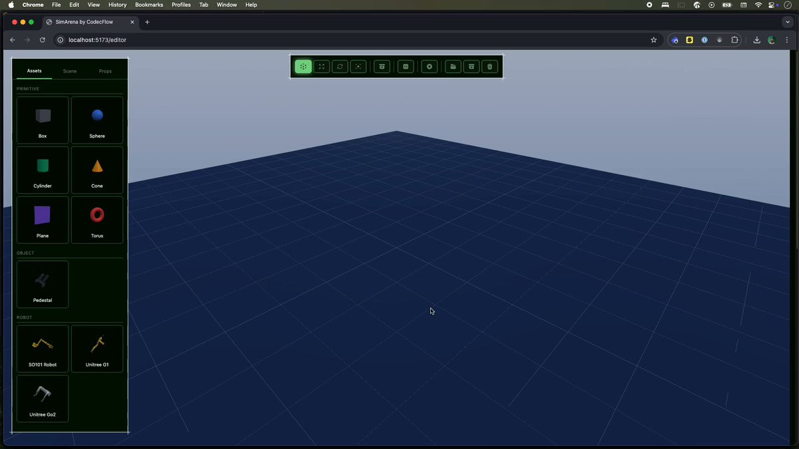Screen dimensions: 799x449
Task: Select the rotate tool in toolbar
Action: pos(340,67)
